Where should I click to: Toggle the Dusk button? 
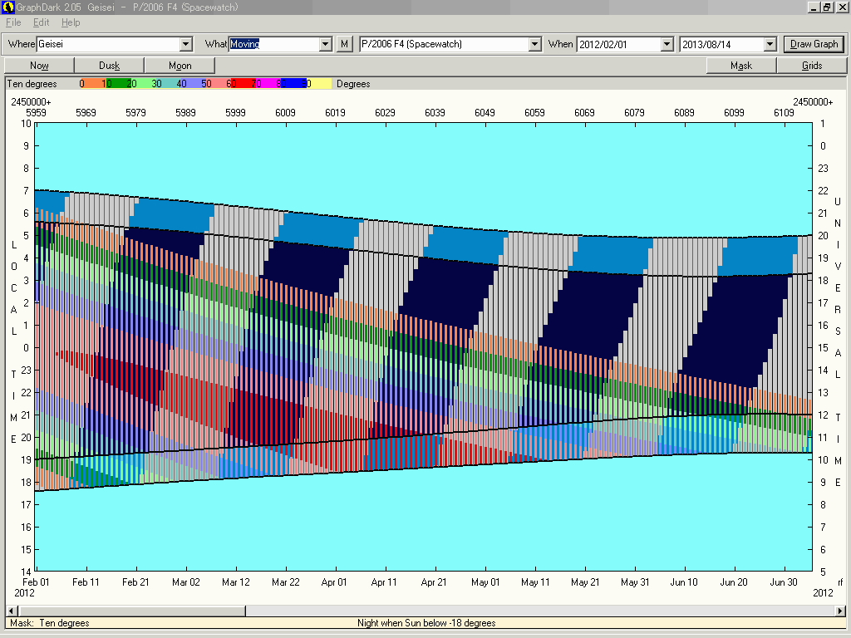[x=109, y=66]
